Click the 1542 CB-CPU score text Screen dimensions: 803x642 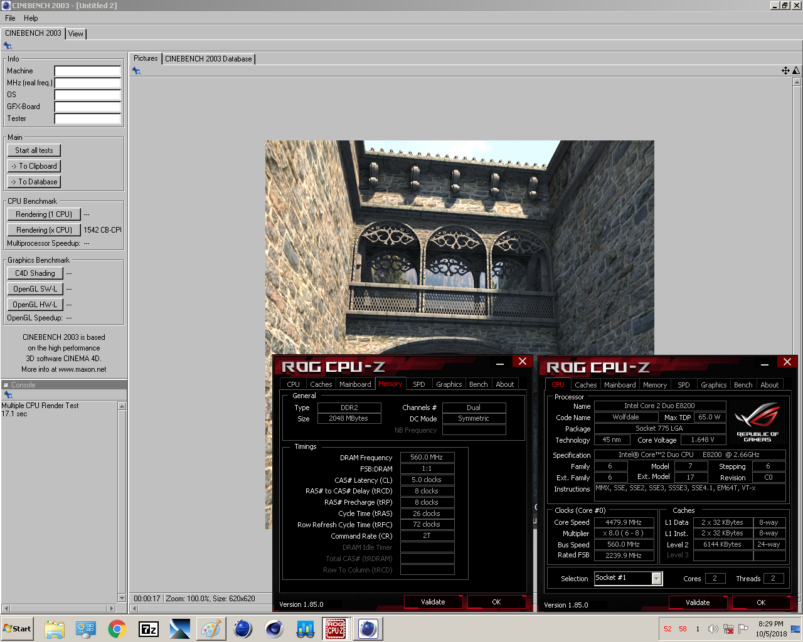pyautogui.click(x=103, y=230)
